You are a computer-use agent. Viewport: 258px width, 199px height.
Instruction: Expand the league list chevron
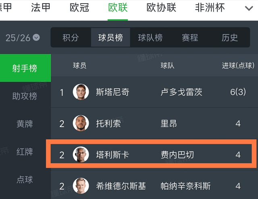pos(249,8)
